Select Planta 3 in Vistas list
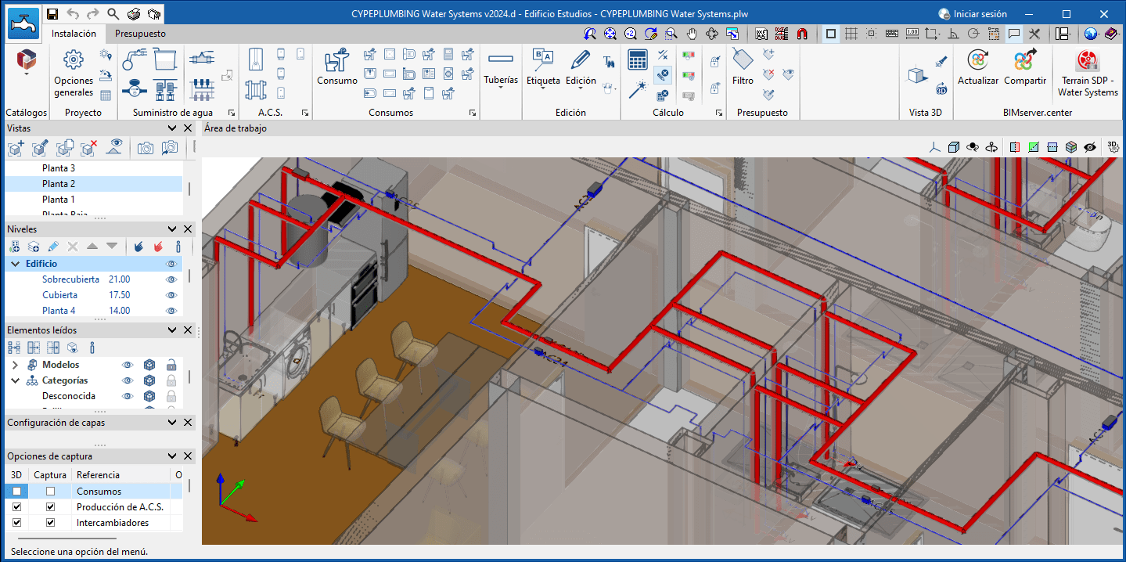The width and height of the screenshot is (1126, 562). click(x=59, y=168)
